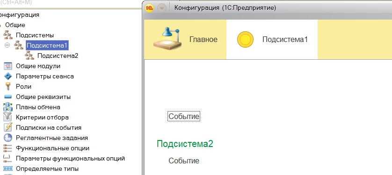Select Параметры функциональных опций tree item

pos(70,159)
